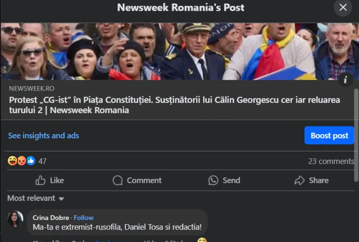Viewport: 359px width, 242px height.
Task: Click the Comment speech bubble icon
Action: (118, 181)
